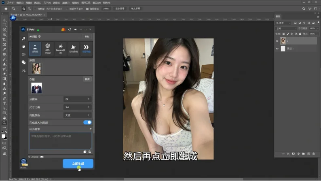Hide layer 2 with its eye icon
The image size is (321, 181).
(x=277, y=41)
